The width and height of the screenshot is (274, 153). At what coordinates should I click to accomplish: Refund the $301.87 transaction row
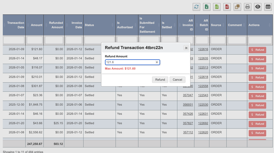pos(257,87)
